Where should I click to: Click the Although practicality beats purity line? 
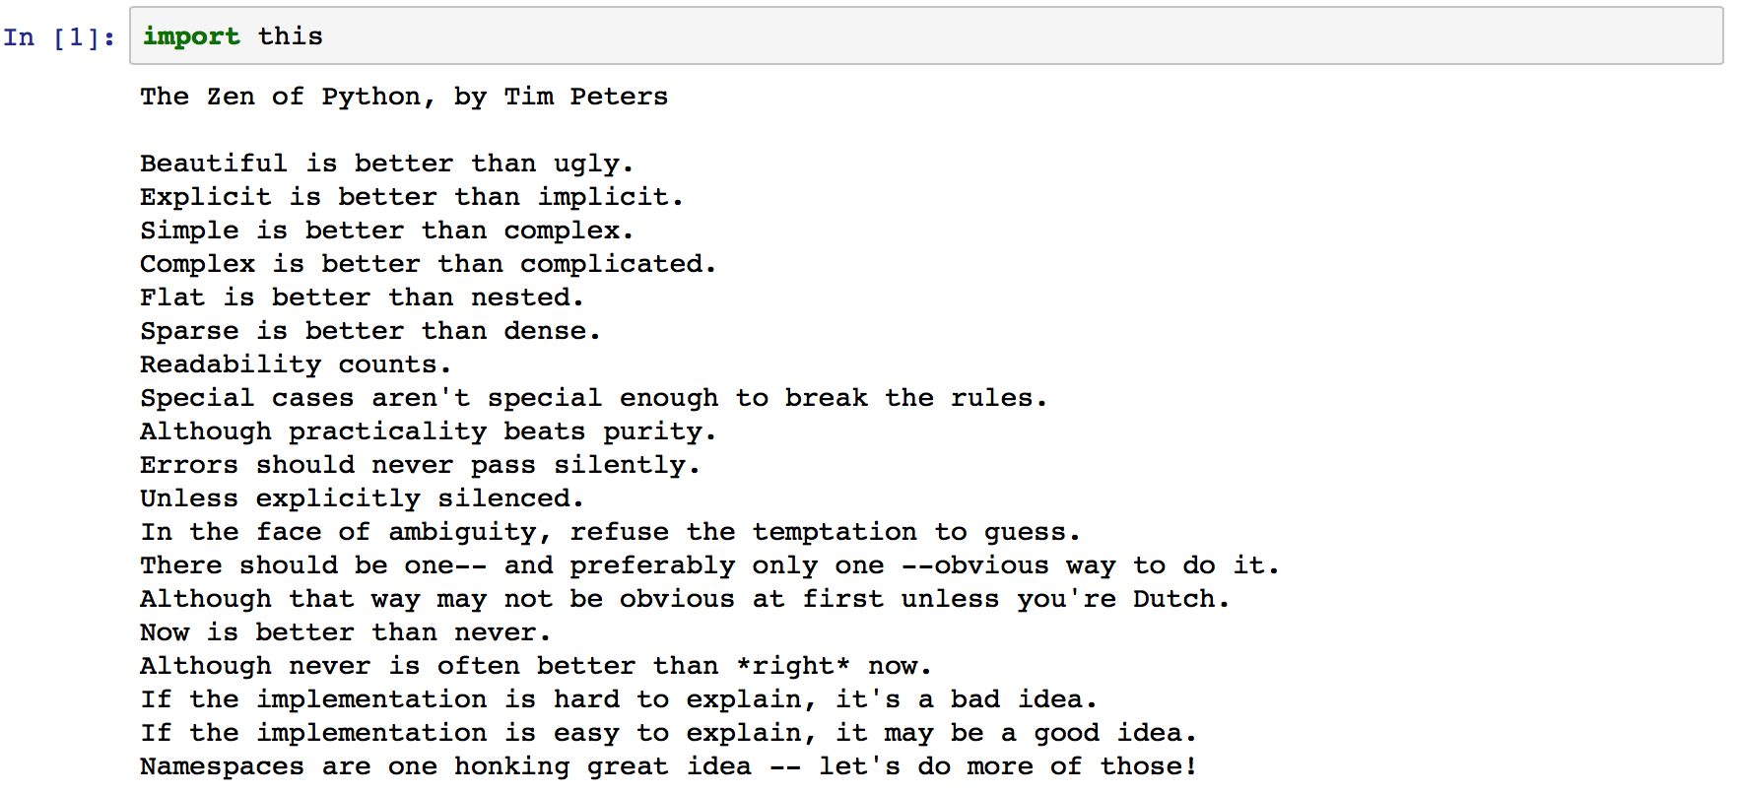coord(428,431)
